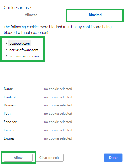Select the facebook.com entry
The height and width of the screenshot is (166, 125).
tap(19, 43)
